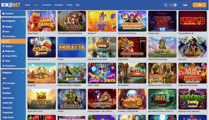
Task: Click the Megaways category icon
Action: (x=3, y=51)
